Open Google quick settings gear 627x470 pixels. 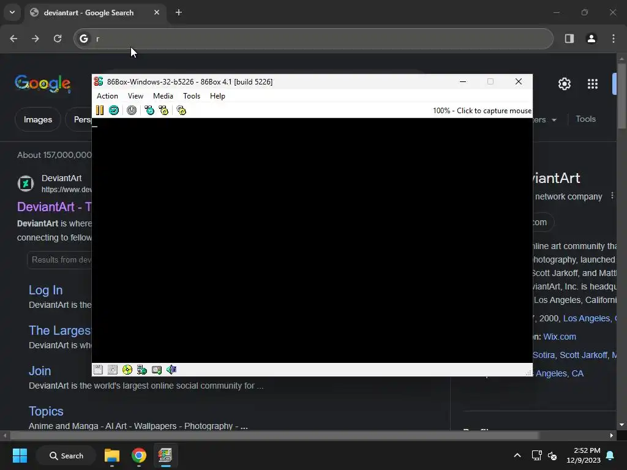[x=564, y=84]
